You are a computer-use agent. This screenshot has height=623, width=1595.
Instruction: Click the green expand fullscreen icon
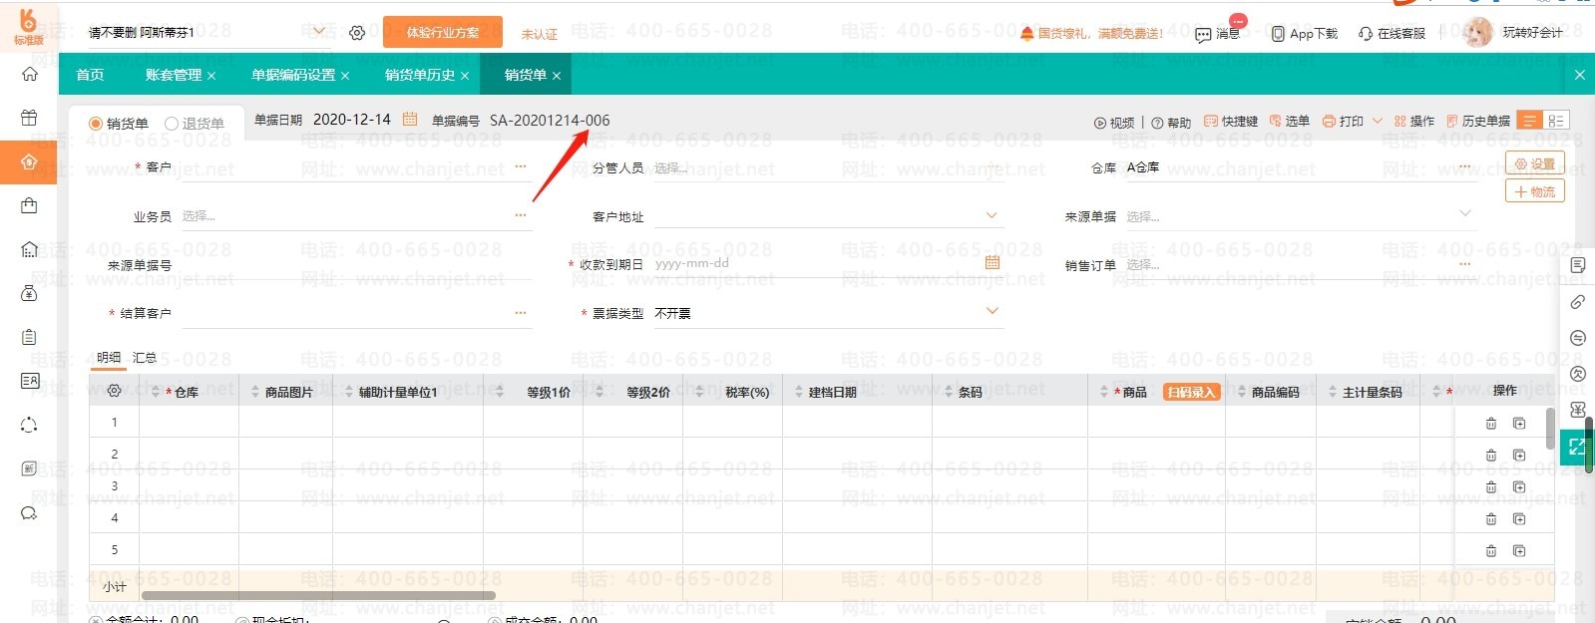coord(1576,447)
